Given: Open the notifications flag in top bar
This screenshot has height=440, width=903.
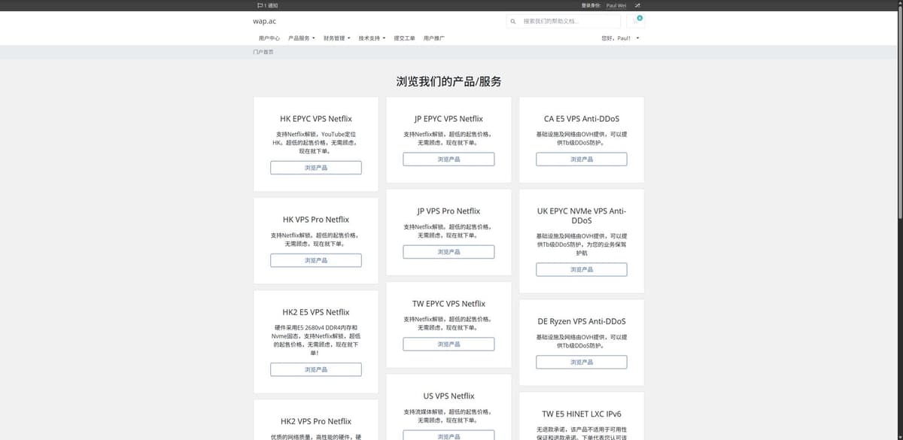Looking at the screenshot, I should coord(267,5).
